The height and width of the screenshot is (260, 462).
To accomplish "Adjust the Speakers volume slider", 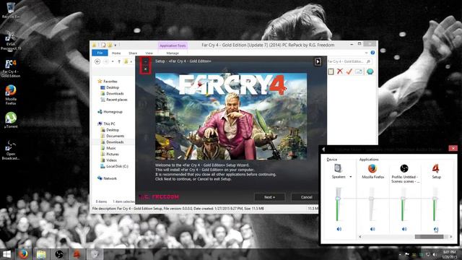I will click(338, 199).
